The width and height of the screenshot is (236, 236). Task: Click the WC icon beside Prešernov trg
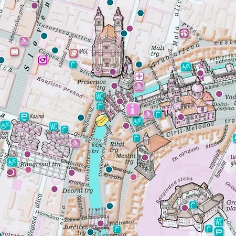100,96
